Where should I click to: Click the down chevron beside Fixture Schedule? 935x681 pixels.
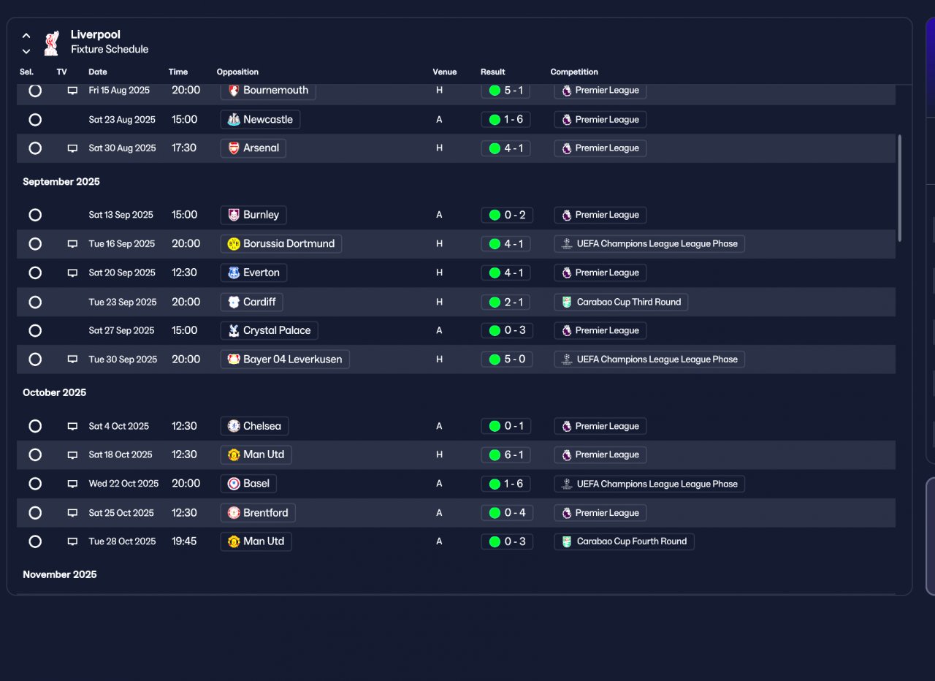(26, 51)
